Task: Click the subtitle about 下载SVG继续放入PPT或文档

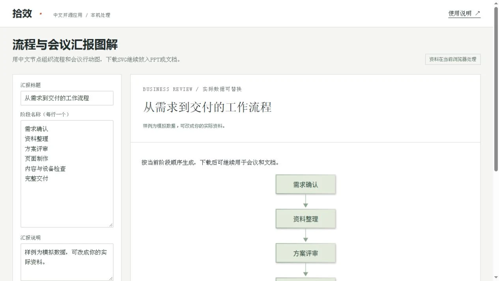Action: (97, 60)
